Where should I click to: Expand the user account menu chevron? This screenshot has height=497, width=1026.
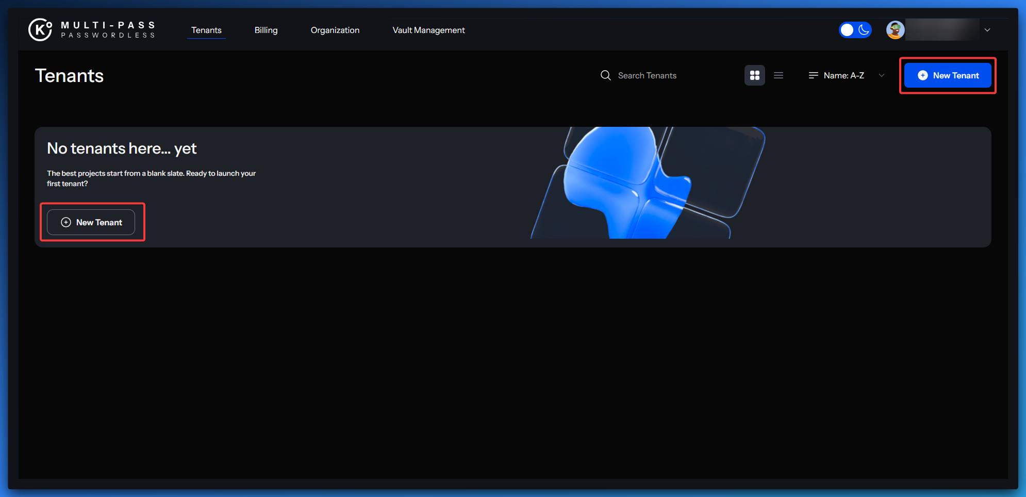click(x=987, y=30)
